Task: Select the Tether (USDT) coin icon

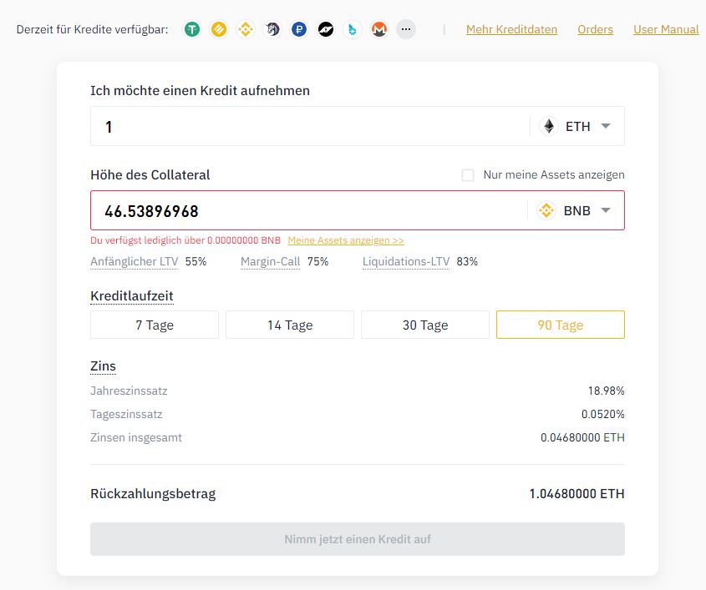Action: [192, 29]
